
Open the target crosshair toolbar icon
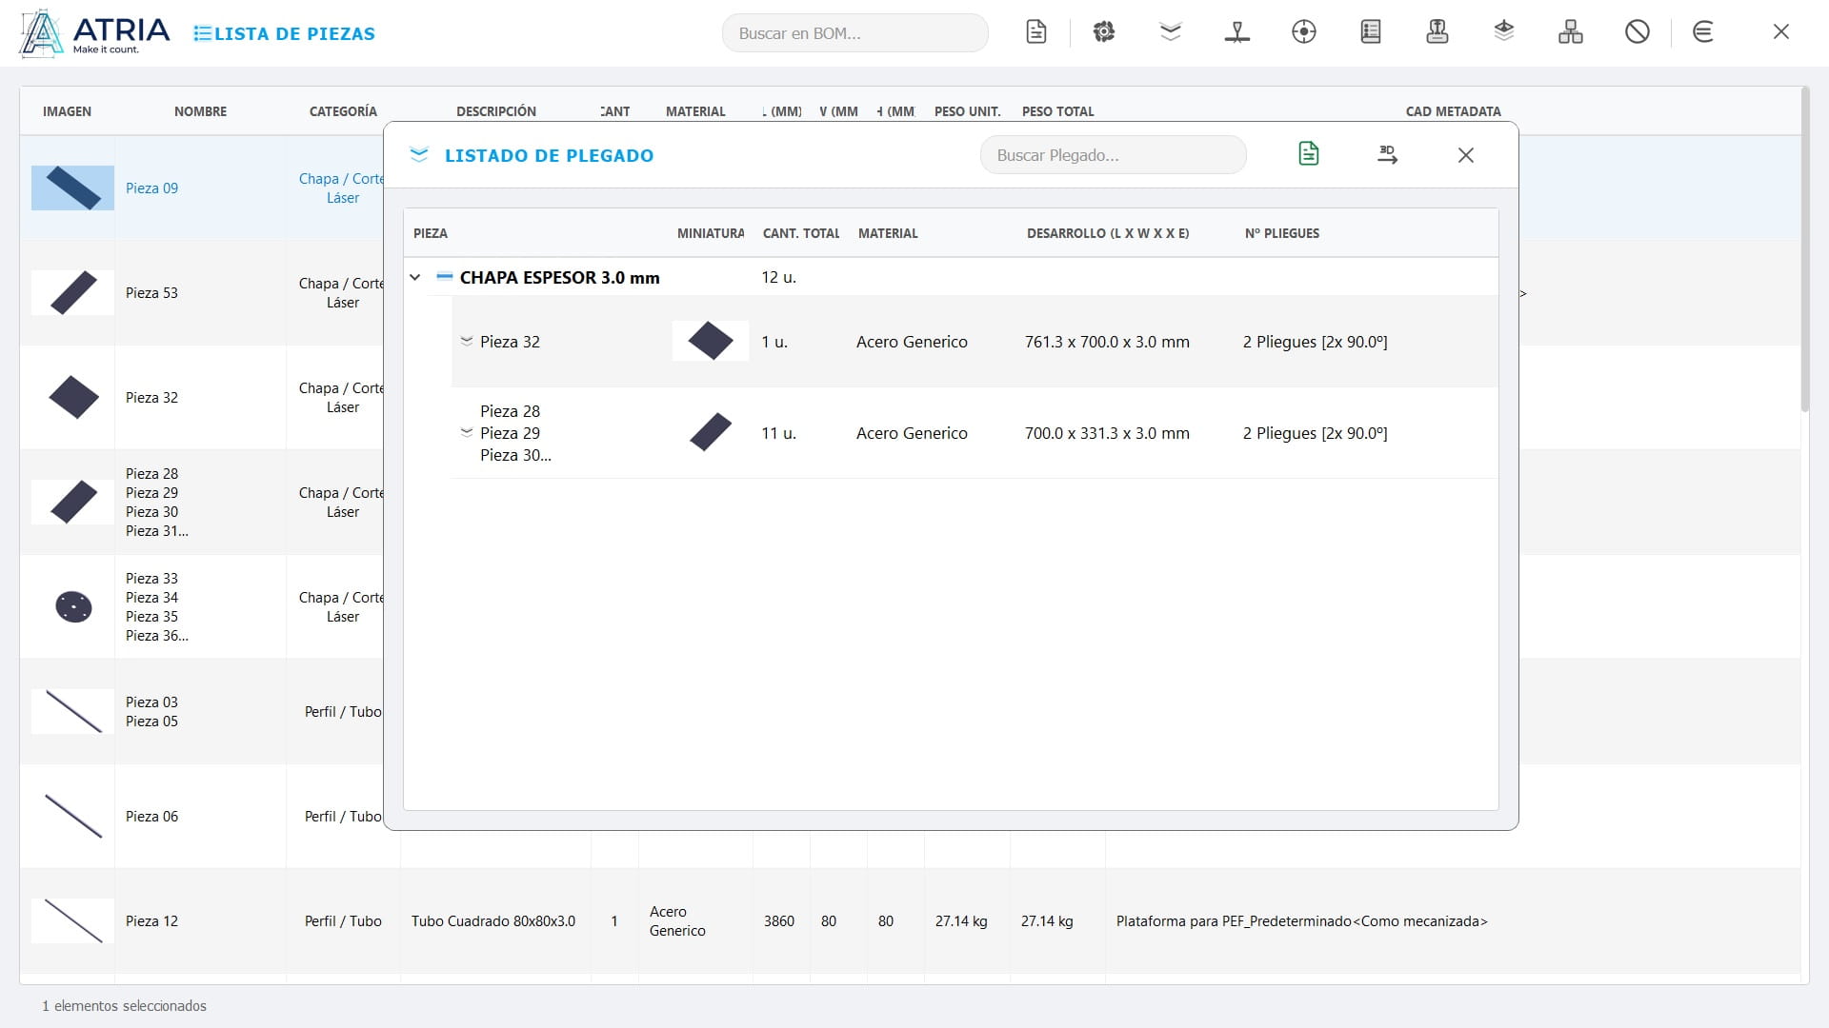[1303, 32]
